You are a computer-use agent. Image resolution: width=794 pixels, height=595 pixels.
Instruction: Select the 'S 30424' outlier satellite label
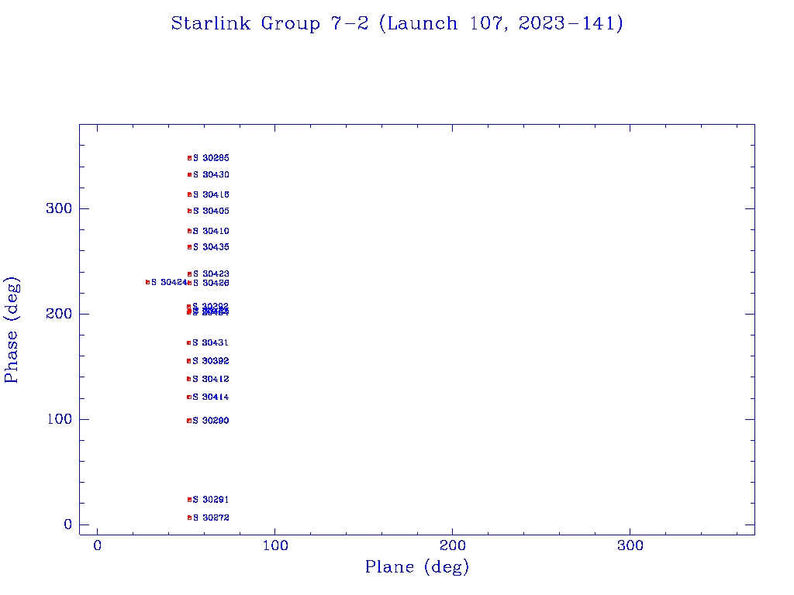169,282
